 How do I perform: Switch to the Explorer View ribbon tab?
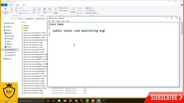tap(24, 5)
